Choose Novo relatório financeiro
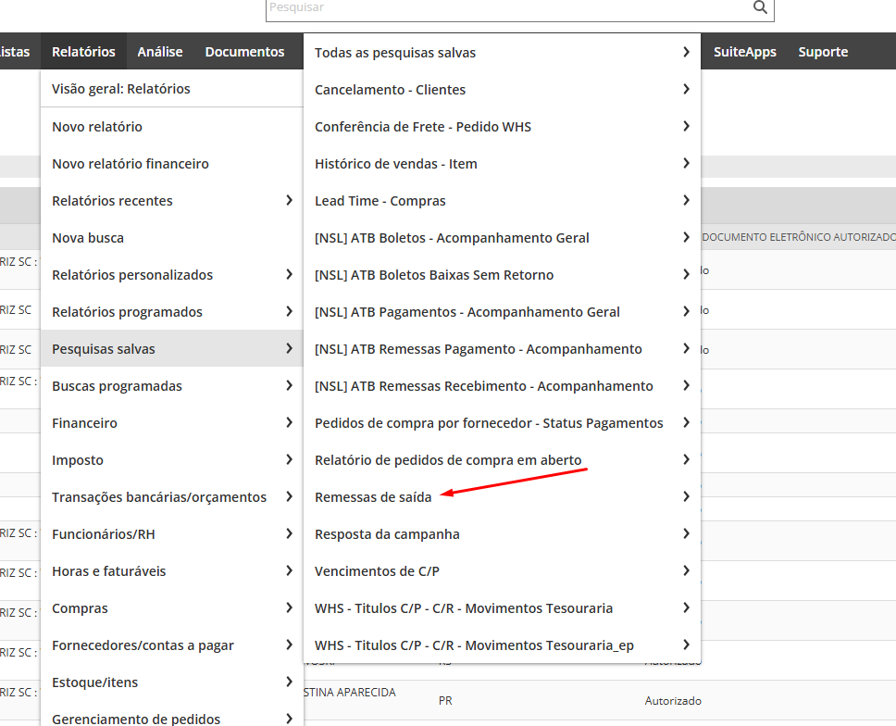Viewport: 896px width, 726px height. pyautogui.click(x=131, y=164)
